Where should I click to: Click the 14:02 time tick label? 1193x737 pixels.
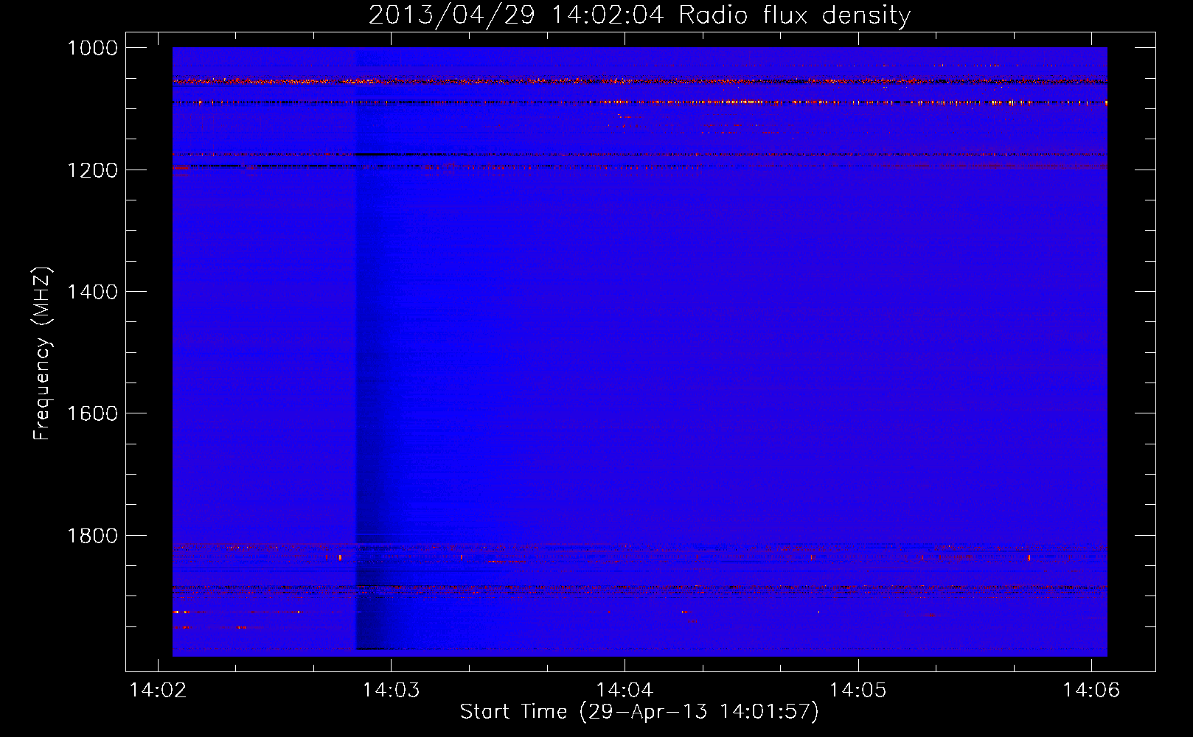point(158,690)
